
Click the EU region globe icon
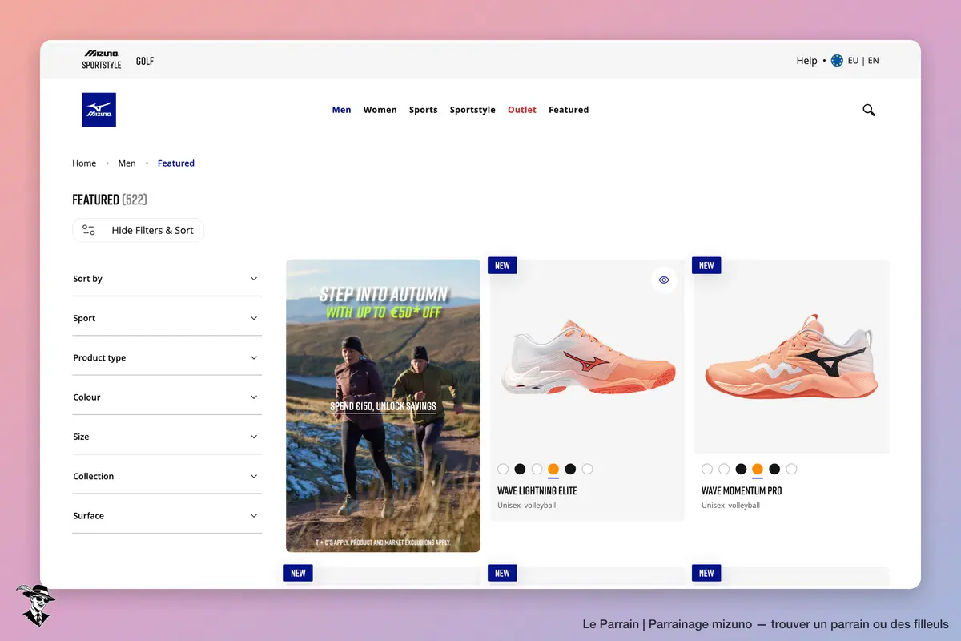(837, 60)
